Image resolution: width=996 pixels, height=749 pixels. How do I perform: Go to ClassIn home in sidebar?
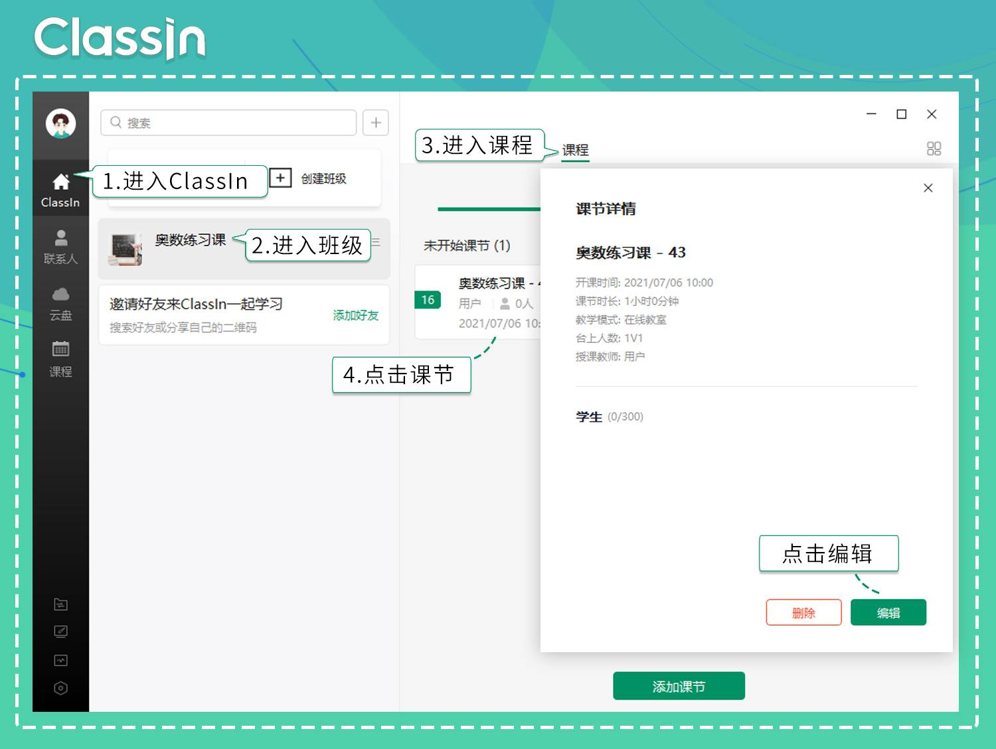click(x=60, y=190)
